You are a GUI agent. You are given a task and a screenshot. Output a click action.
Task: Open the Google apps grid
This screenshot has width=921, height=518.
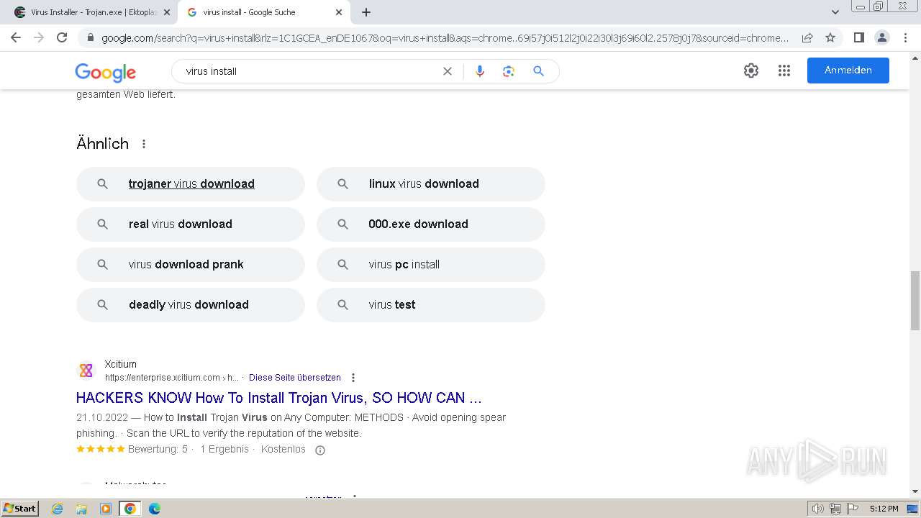pyautogui.click(x=784, y=71)
